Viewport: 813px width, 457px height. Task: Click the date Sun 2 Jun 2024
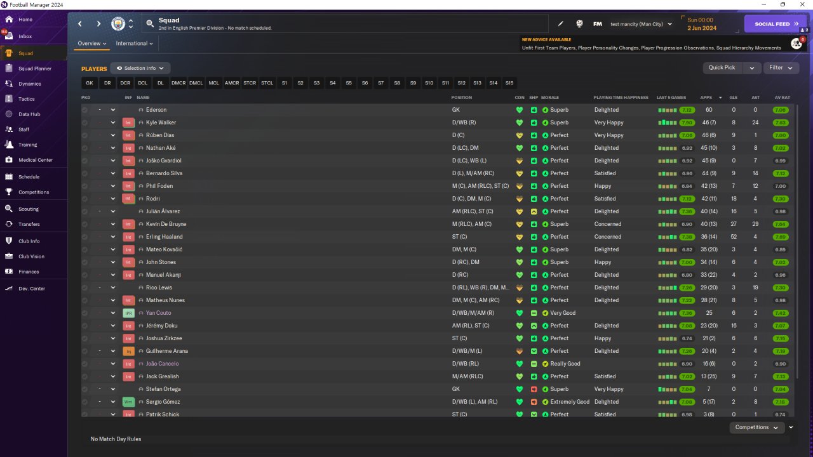pos(701,24)
